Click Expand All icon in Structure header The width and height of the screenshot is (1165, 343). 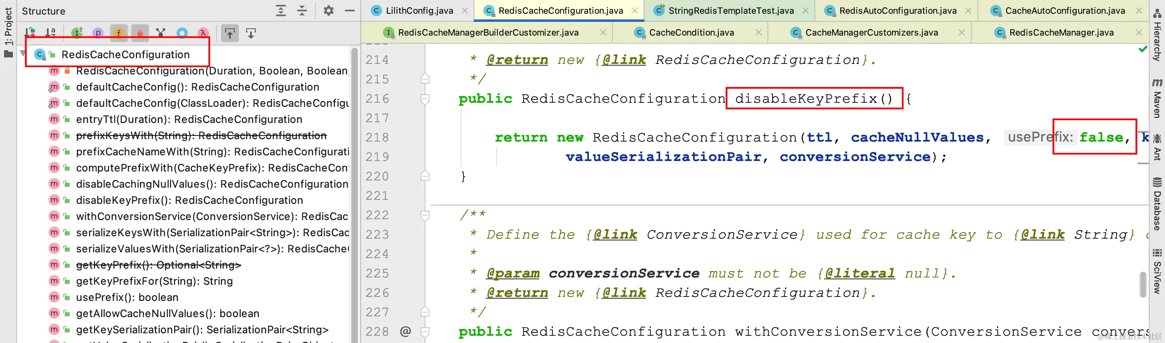tap(281, 11)
